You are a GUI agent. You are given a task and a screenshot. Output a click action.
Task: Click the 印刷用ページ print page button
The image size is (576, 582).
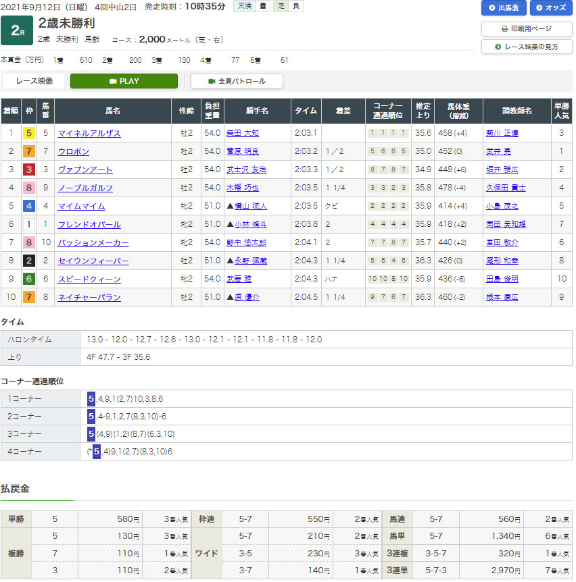click(x=526, y=29)
